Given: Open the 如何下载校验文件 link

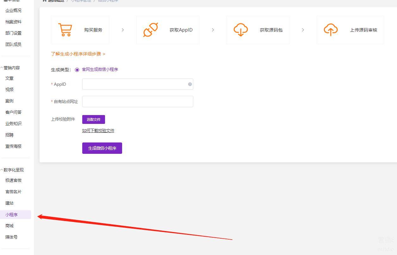Looking at the screenshot, I should (x=98, y=130).
